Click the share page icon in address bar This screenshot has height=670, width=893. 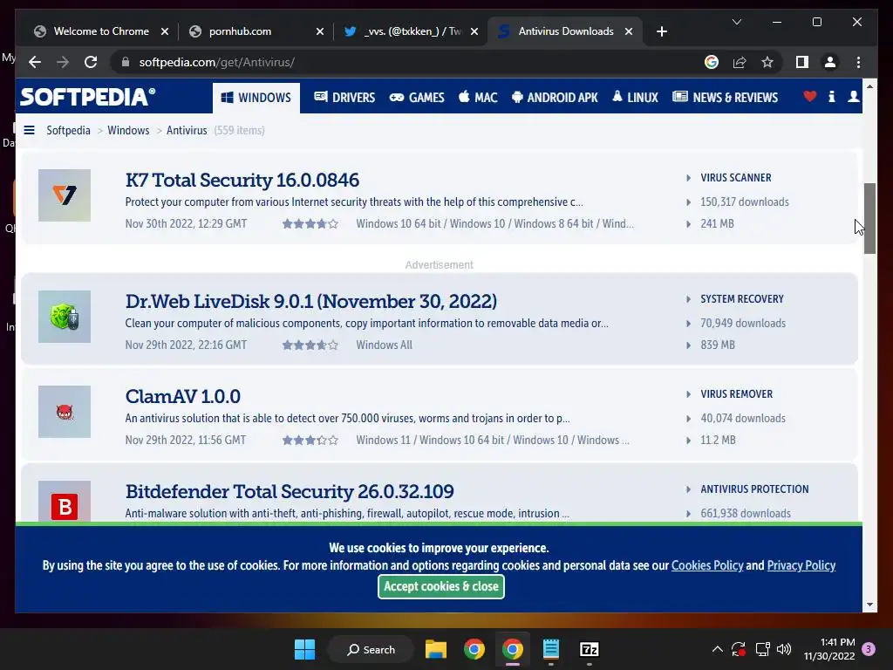[740, 62]
